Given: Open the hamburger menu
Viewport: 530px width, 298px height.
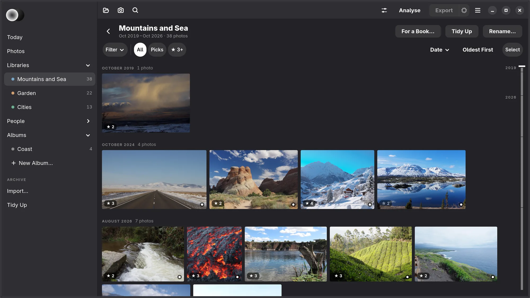Looking at the screenshot, I should (x=478, y=10).
